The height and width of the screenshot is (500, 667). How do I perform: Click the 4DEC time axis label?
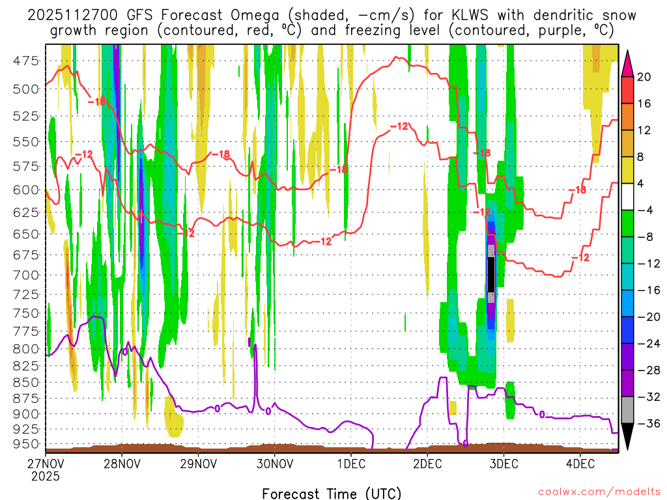[580, 464]
